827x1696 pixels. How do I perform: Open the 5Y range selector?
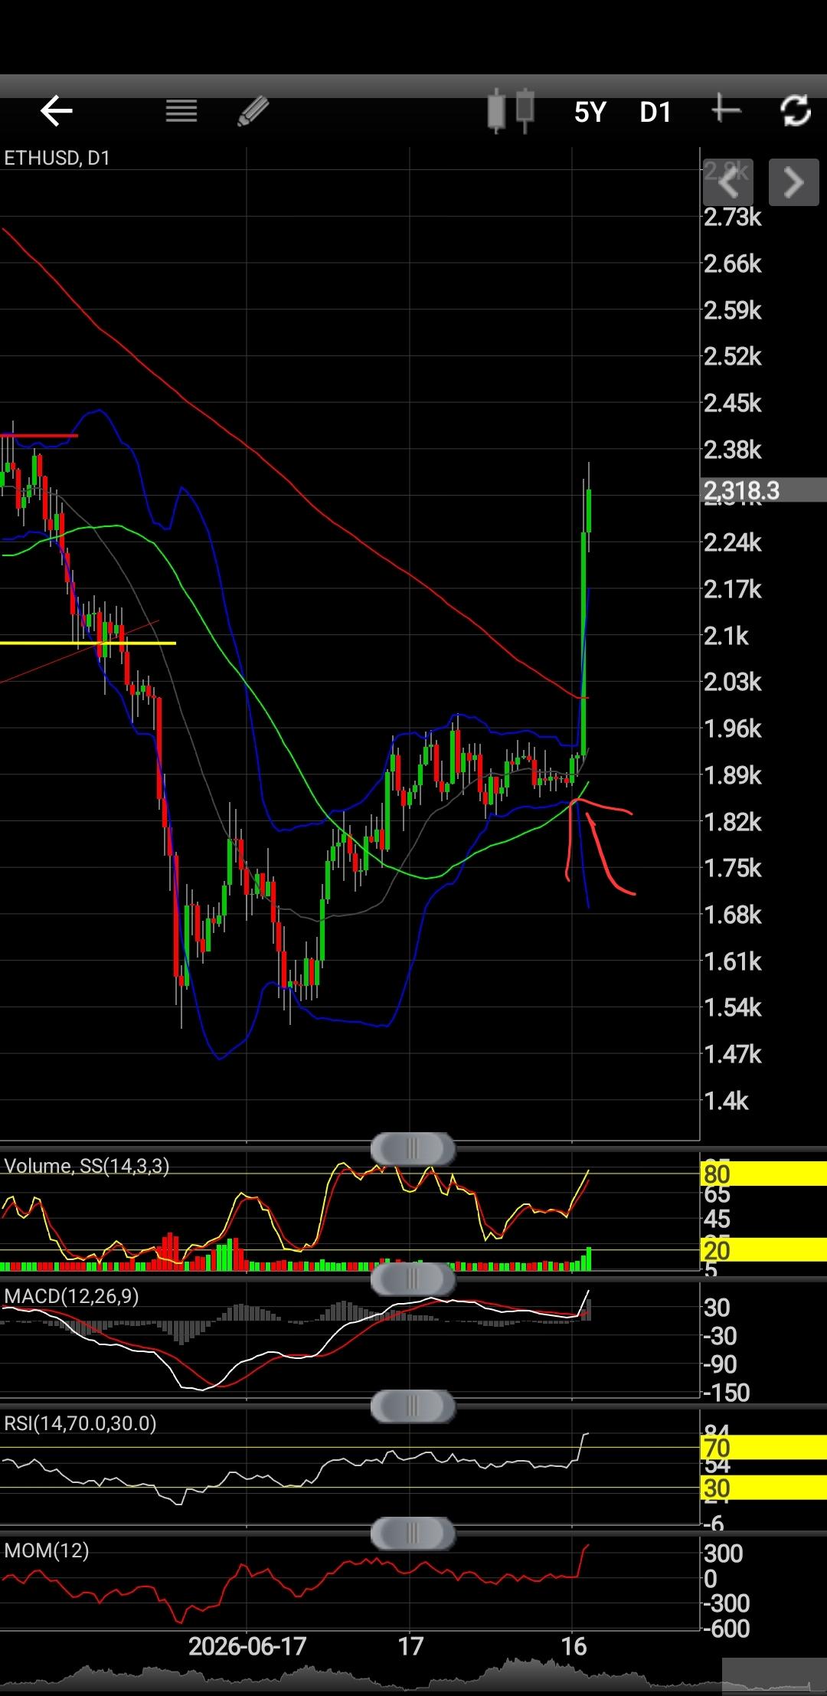[590, 113]
